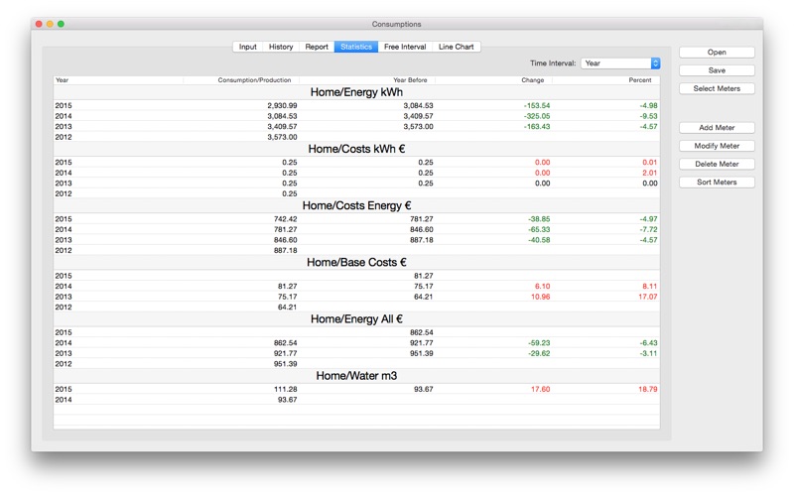Viewport: 794px width, 496px height.
Task: Click the Percent column header
Action: [605, 80]
